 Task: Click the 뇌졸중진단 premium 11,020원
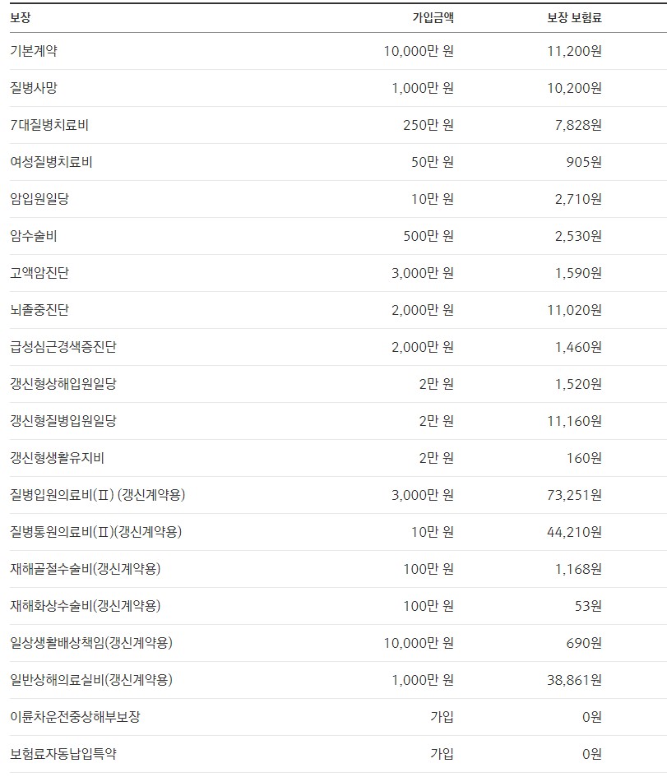pyautogui.click(x=574, y=310)
